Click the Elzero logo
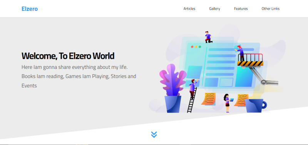The height and width of the screenshot is (145, 308). tap(30, 9)
